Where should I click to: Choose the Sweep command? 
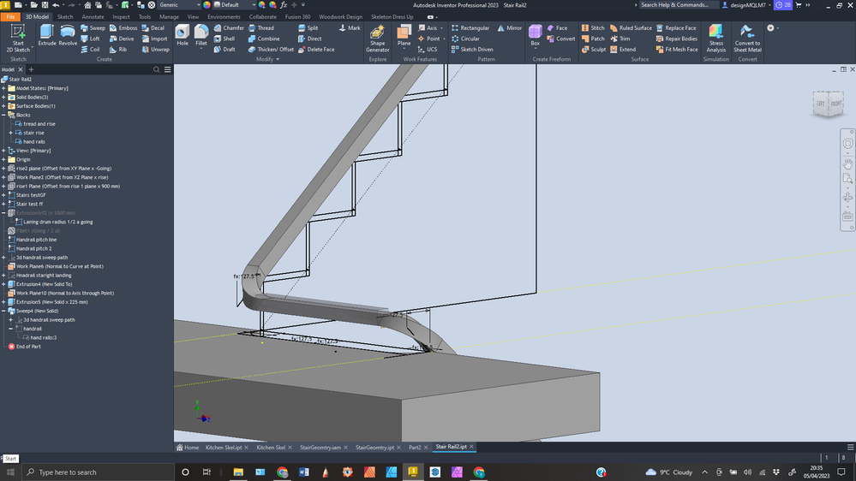[x=93, y=27]
